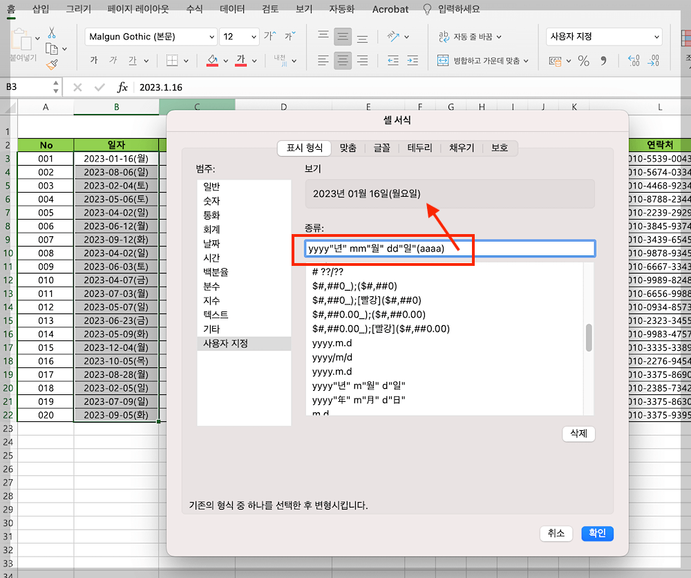
Task: Click the Copy icon
Action: (50, 48)
